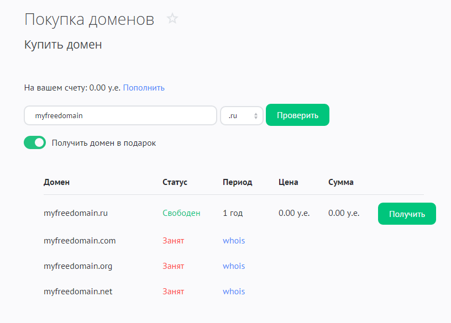Viewport: 451px width, 323px height.
Task: Click the Получить button for myfreedomain.ru
Action: tap(407, 214)
